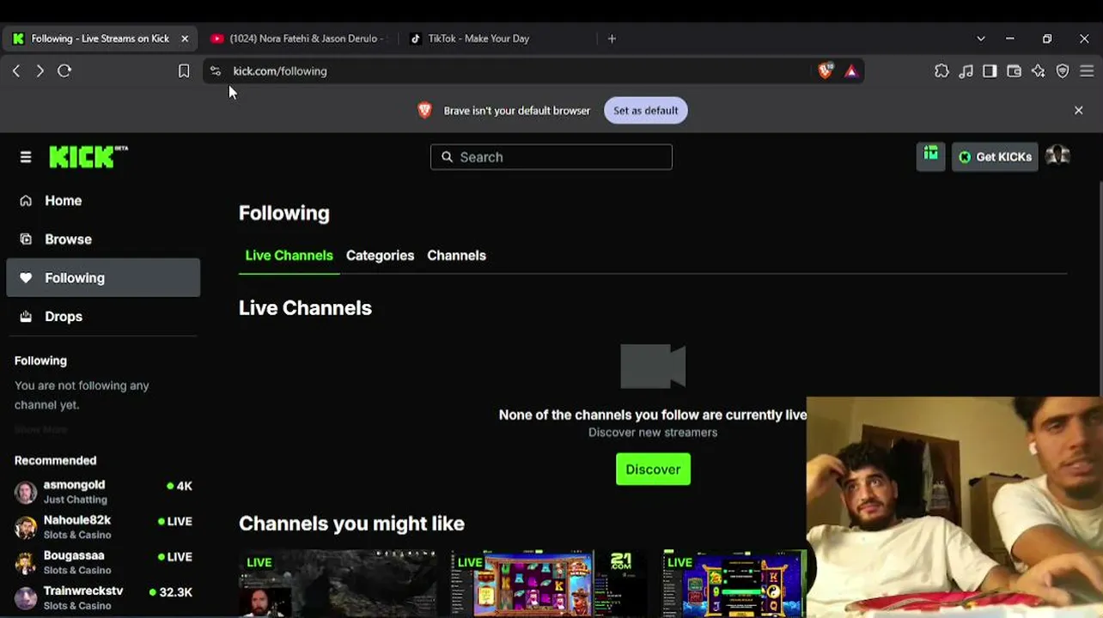The width and height of the screenshot is (1103, 618).
Task: Open the asmongold recommended channel
Action: point(103,492)
